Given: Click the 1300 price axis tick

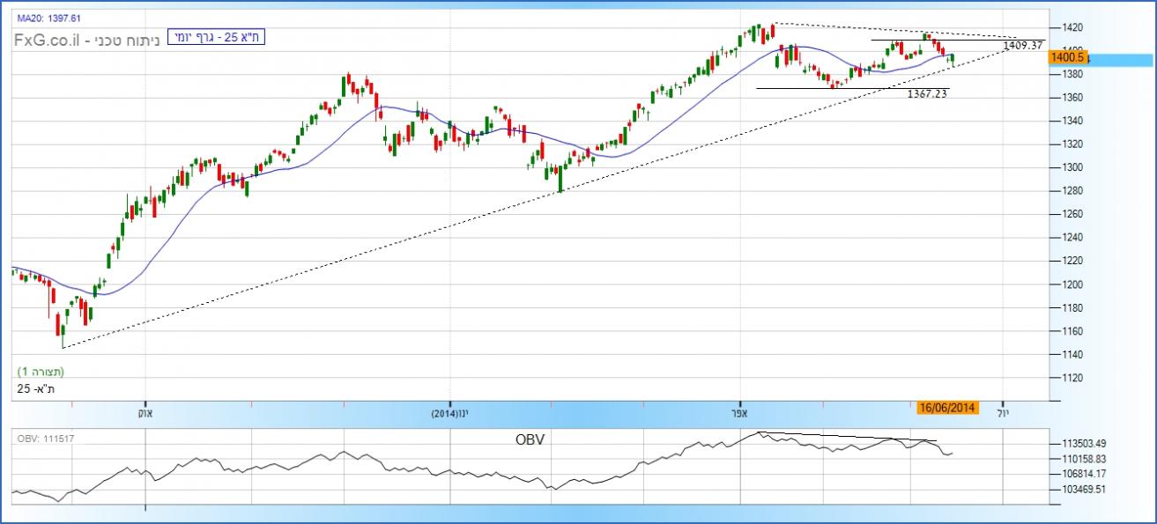Looking at the screenshot, I should (x=1072, y=167).
